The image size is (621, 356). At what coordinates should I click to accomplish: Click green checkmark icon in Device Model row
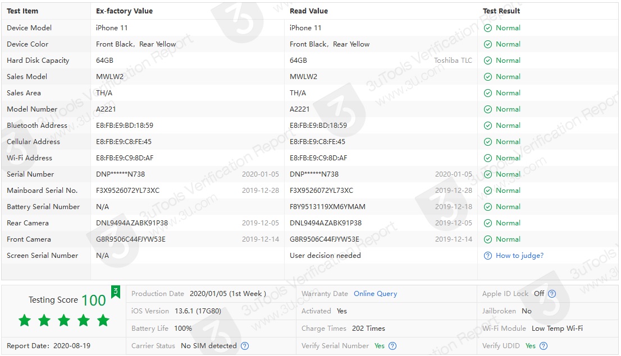click(x=488, y=28)
